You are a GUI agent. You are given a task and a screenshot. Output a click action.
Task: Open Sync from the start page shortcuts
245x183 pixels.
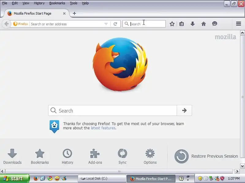pyautogui.click(x=122, y=156)
